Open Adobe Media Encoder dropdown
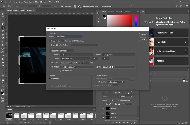The image size is (190, 125). pyautogui.click(x=62, y=51)
